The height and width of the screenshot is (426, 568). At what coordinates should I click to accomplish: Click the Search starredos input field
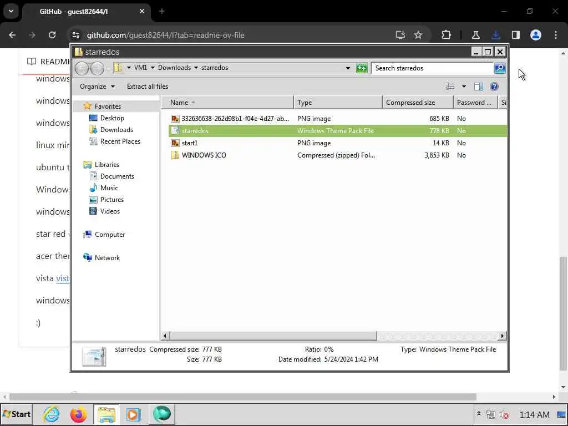(x=433, y=68)
